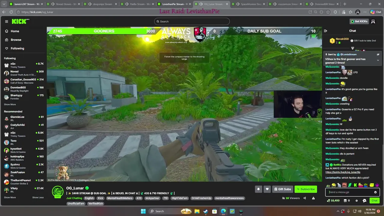Screen dimensions: 384x216
Task: Open GiannieLee recommended channel
Action: click(x=23, y=118)
